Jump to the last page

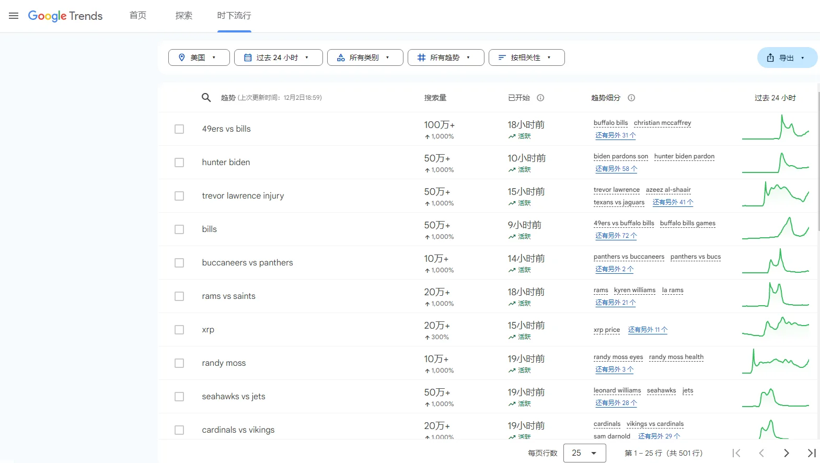(812, 453)
